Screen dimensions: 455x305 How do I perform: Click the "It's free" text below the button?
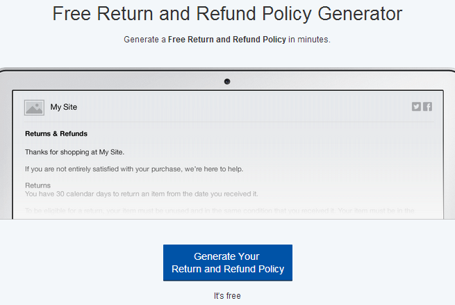[x=227, y=296]
